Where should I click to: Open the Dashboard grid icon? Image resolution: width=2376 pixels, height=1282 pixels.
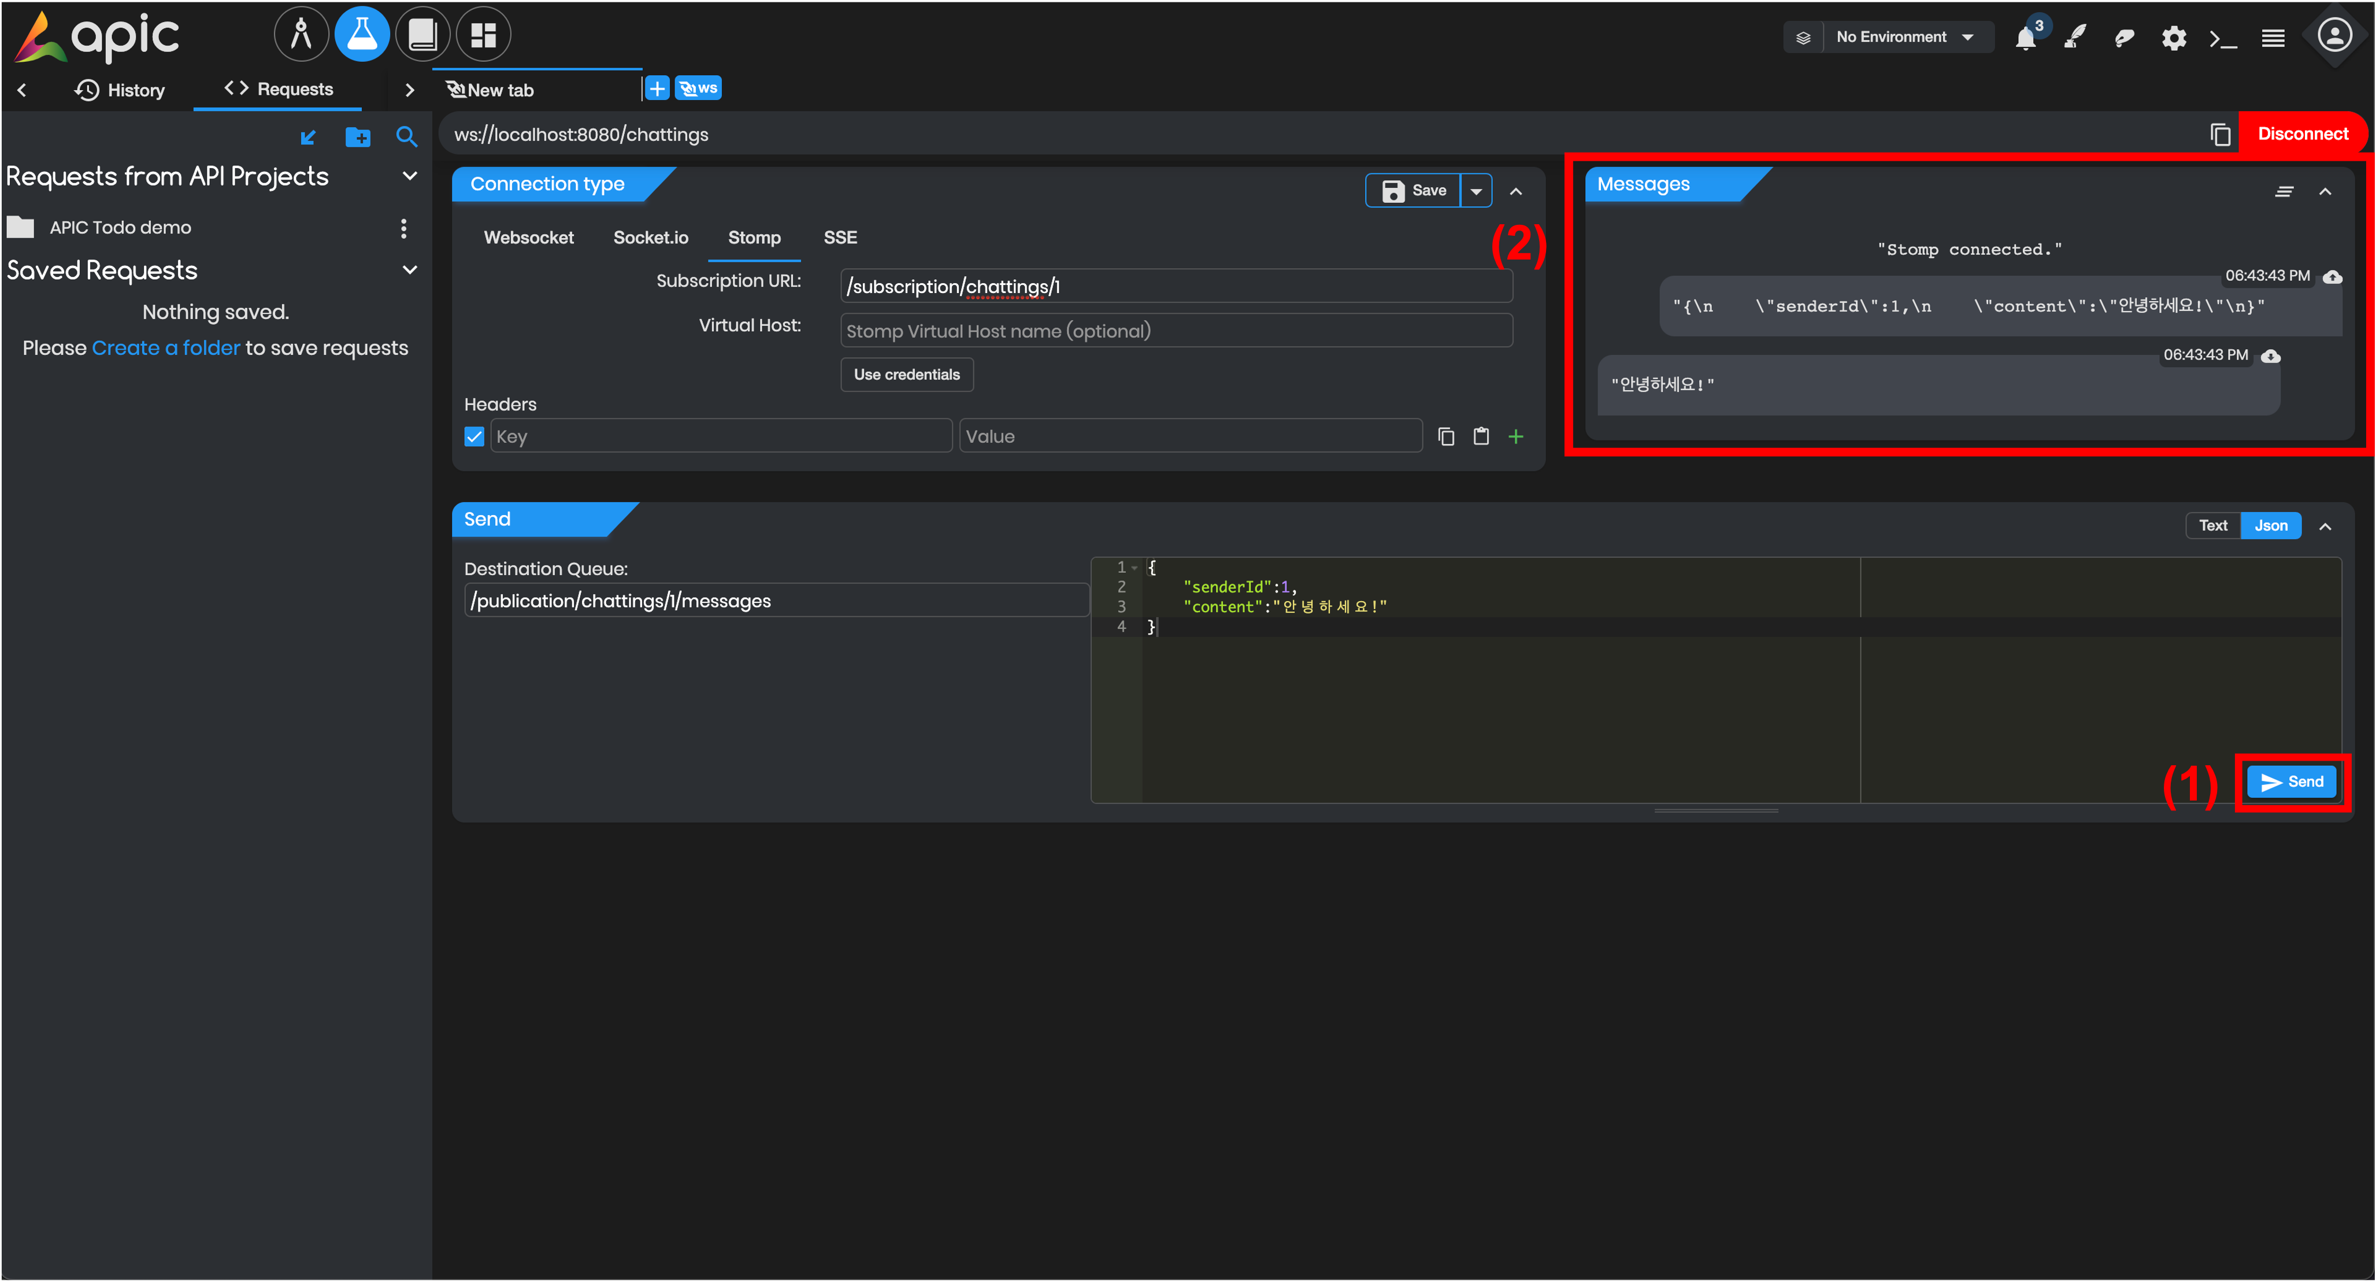483,35
